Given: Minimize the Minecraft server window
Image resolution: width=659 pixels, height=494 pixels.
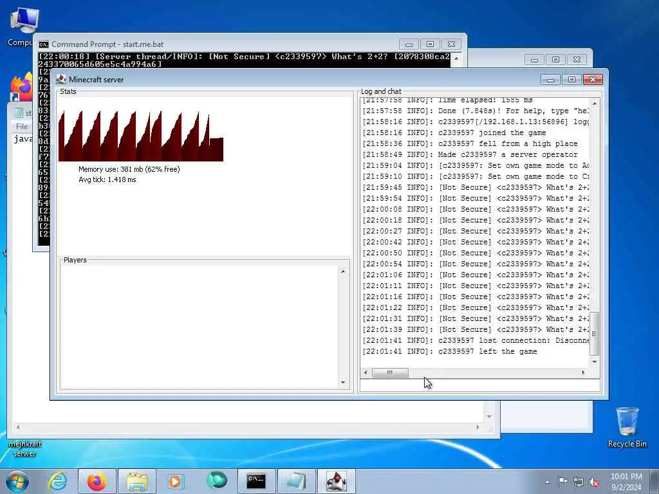Looking at the screenshot, I should (x=551, y=79).
